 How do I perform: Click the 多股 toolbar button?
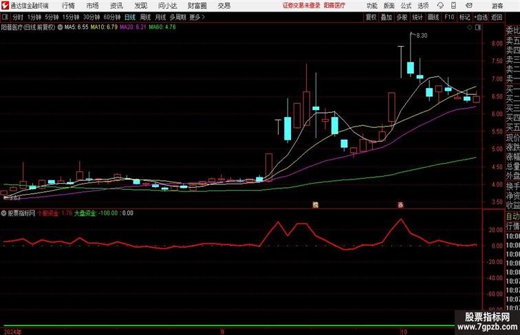pos(402,17)
